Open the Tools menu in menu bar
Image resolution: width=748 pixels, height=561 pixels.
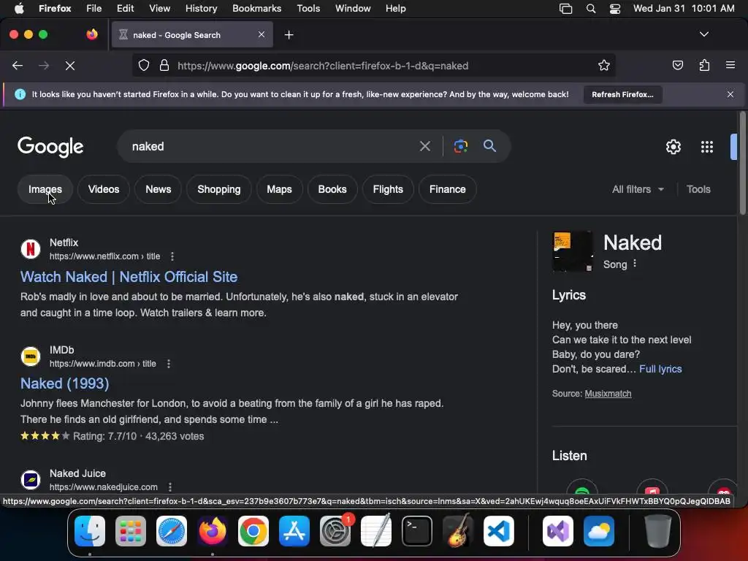pos(308,9)
